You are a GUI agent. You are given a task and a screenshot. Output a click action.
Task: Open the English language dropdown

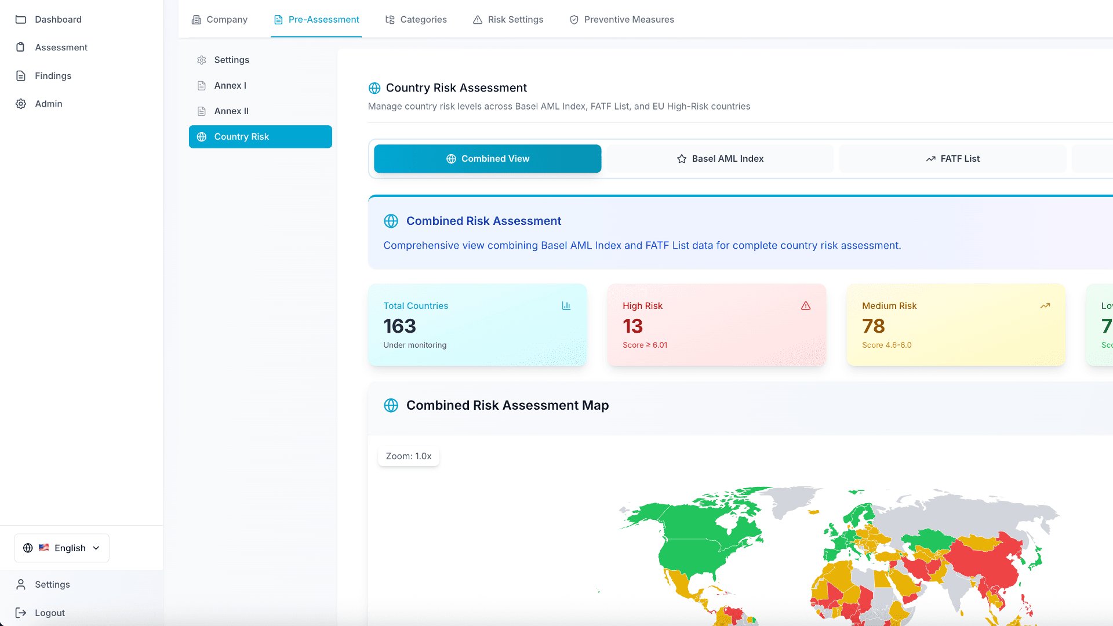tap(62, 548)
